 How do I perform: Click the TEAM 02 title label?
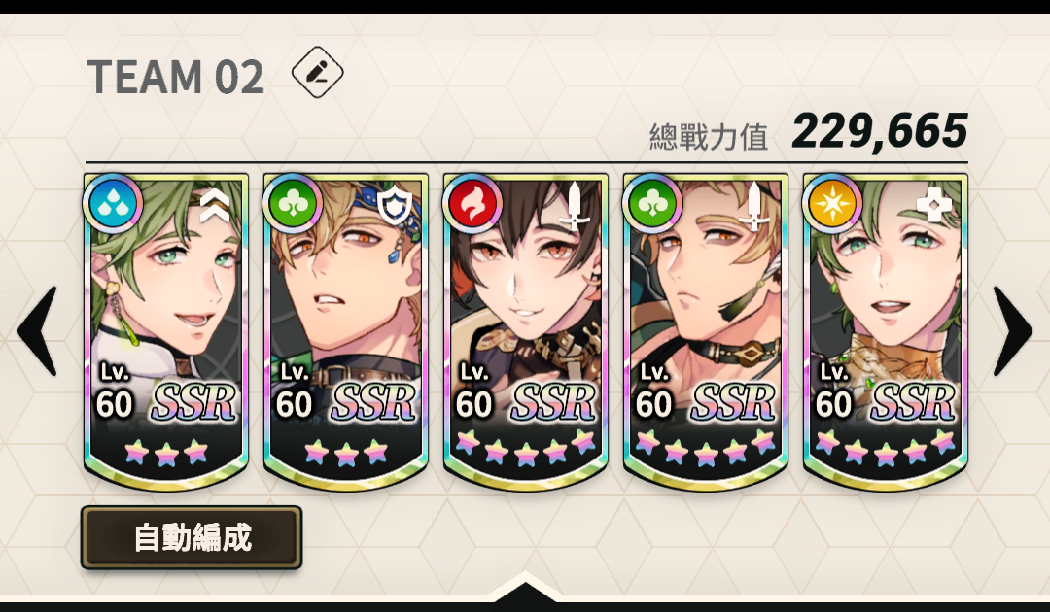click(x=175, y=76)
